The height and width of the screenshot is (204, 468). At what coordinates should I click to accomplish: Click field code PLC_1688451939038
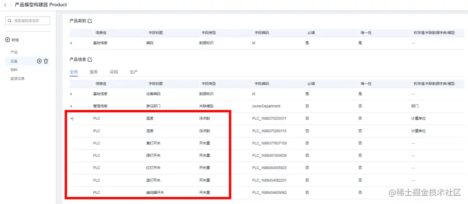(x=269, y=155)
